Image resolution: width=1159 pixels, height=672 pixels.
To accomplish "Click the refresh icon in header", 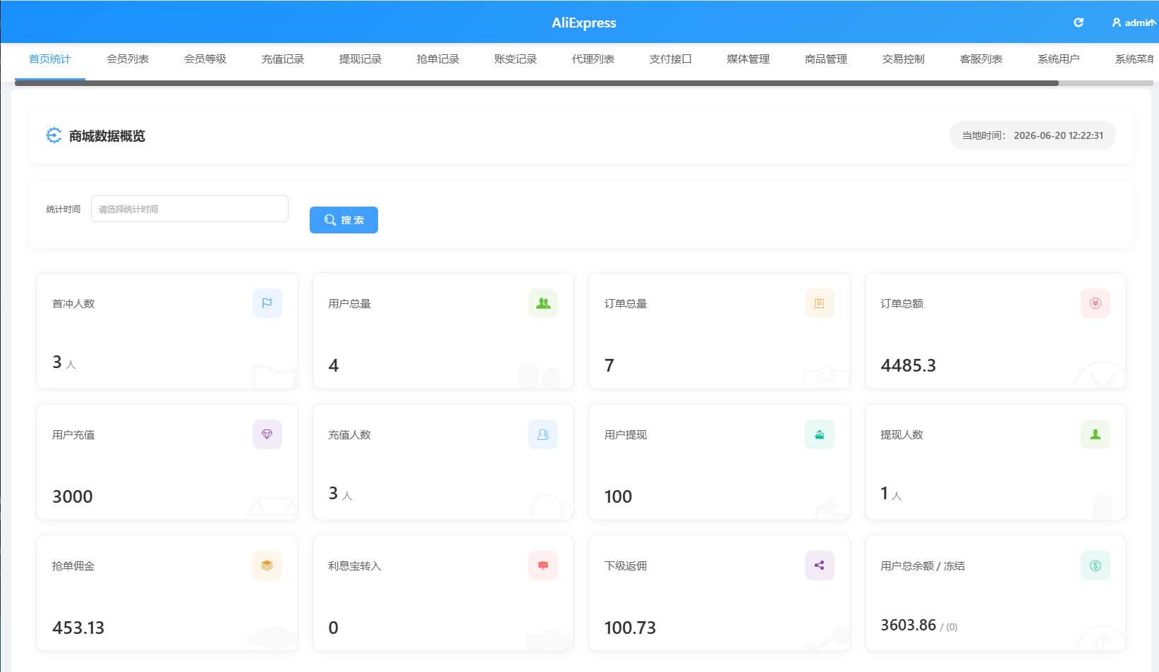I will [x=1078, y=23].
